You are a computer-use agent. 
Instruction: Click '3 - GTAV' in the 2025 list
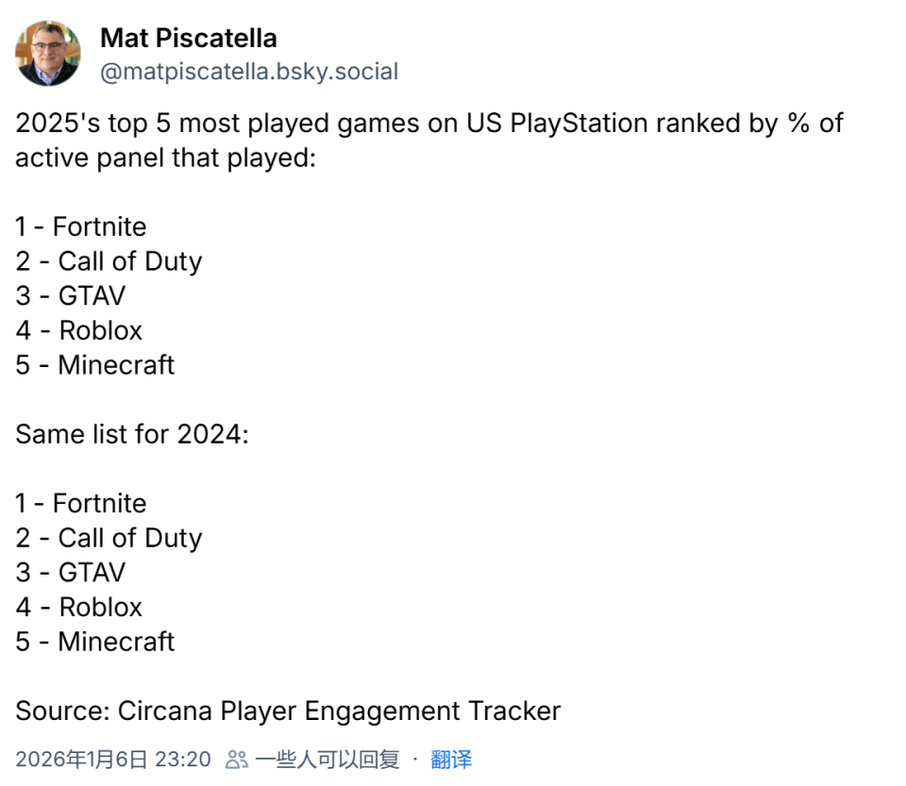[x=70, y=296]
